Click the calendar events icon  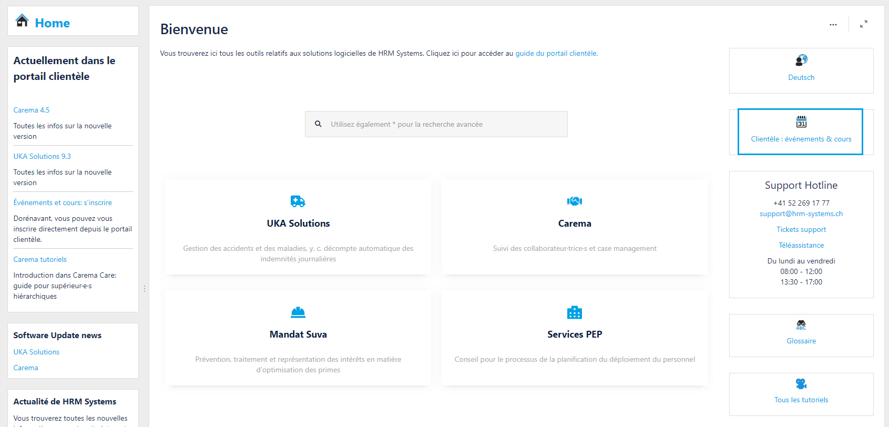coord(801,122)
